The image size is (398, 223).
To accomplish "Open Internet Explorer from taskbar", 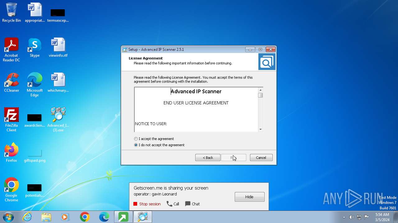I will [27, 217].
